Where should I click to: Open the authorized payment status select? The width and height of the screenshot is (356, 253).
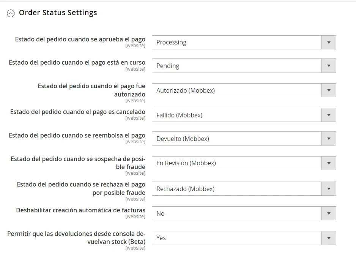tap(244, 90)
